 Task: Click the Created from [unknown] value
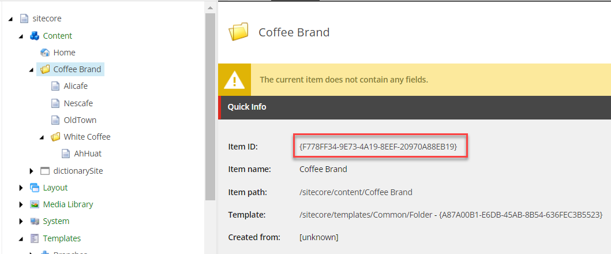(x=318, y=237)
